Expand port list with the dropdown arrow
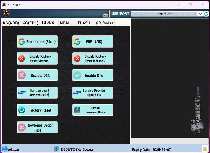Viewport: 210px width, 153px height. pyautogui.click(x=200, y=14)
